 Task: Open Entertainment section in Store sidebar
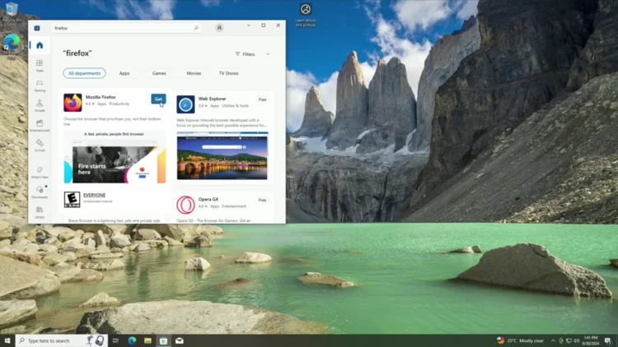[x=40, y=126]
